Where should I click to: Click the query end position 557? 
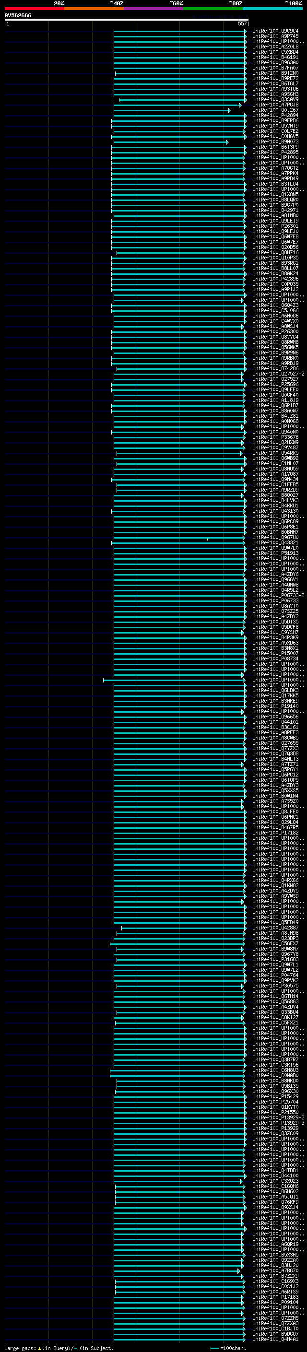click(242, 24)
